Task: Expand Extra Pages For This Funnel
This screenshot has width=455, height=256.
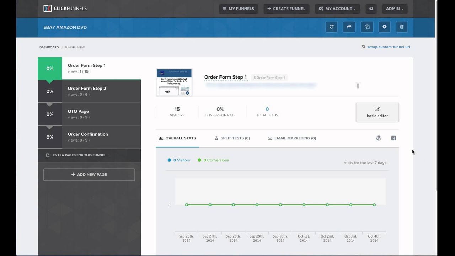Action: point(89,155)
